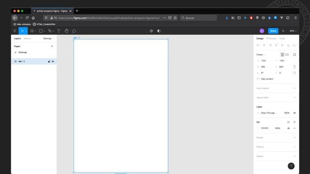Switch to the Design tab
310x174 pixels.
(260, 39)
